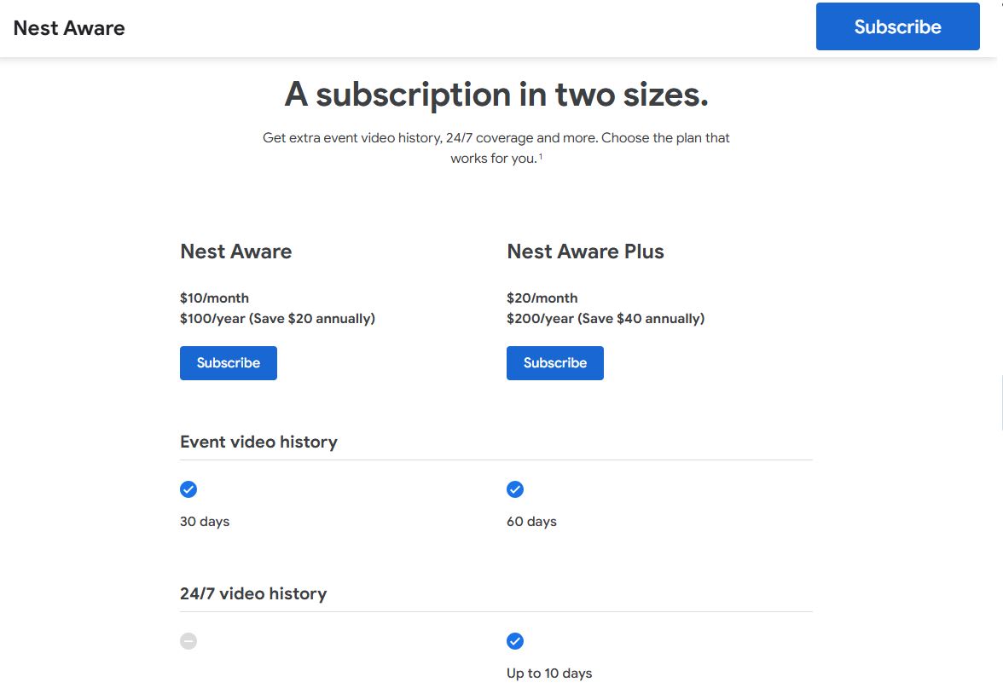Click the 'Get extra event video history' description text
1003x688 pixels.
[496, 147]
